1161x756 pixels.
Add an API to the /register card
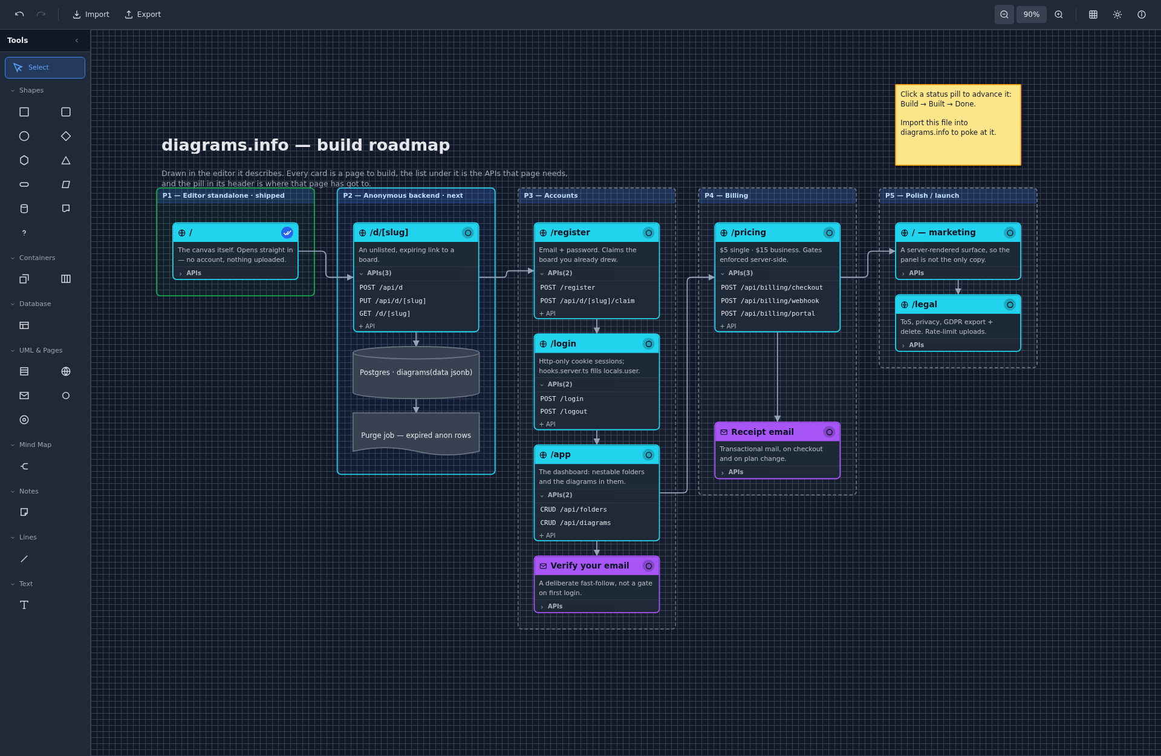(x=547, y=314)
